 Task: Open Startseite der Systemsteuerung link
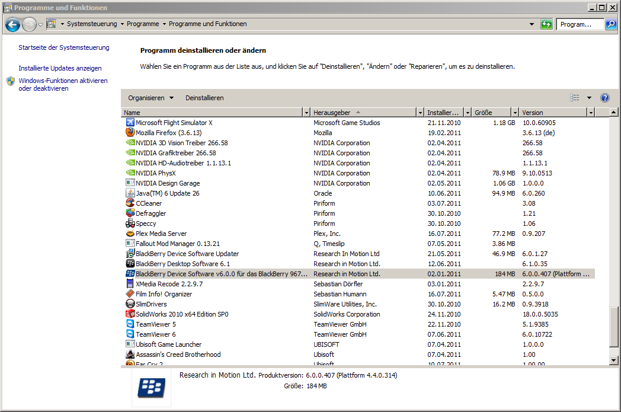coord(64,47)
